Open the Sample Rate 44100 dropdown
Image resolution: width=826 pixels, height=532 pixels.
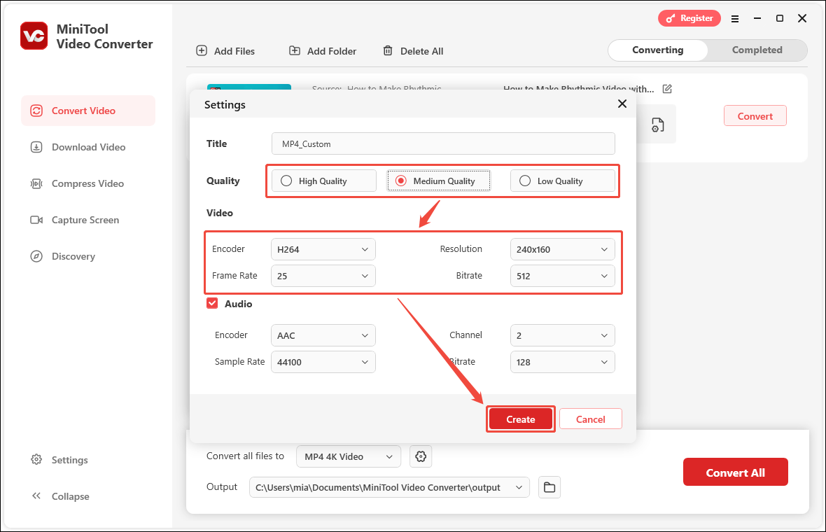(x=323, y=362)
